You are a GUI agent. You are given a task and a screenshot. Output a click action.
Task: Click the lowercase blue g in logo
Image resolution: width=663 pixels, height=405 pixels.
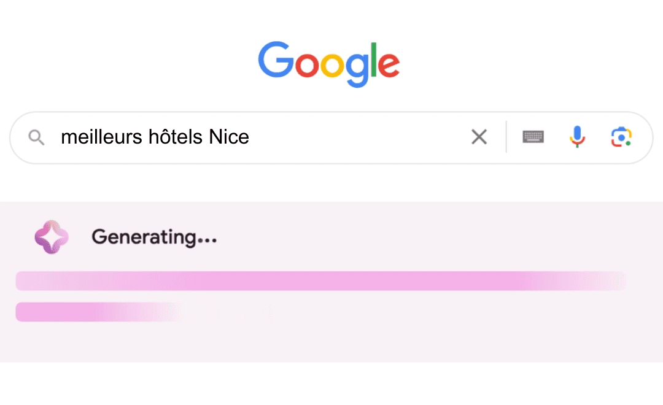click(357, 69)
